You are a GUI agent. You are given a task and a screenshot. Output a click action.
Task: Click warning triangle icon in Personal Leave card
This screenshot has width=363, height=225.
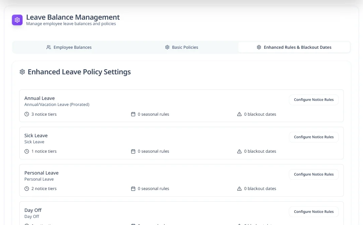tap(239, 188)
